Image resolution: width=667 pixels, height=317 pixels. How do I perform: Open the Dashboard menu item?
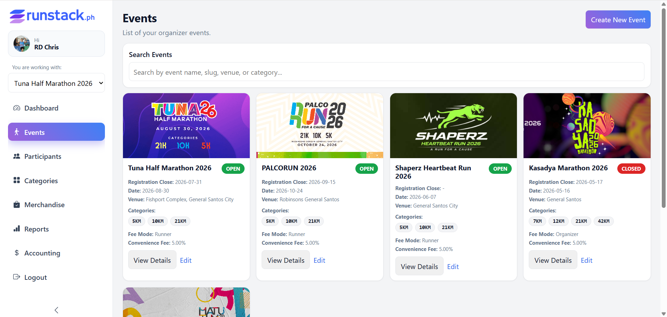tap(56, 108)
